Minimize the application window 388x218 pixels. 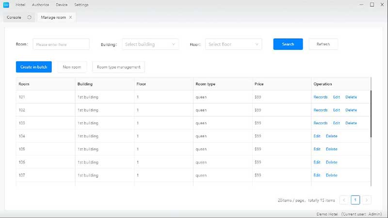coord(361,4)
